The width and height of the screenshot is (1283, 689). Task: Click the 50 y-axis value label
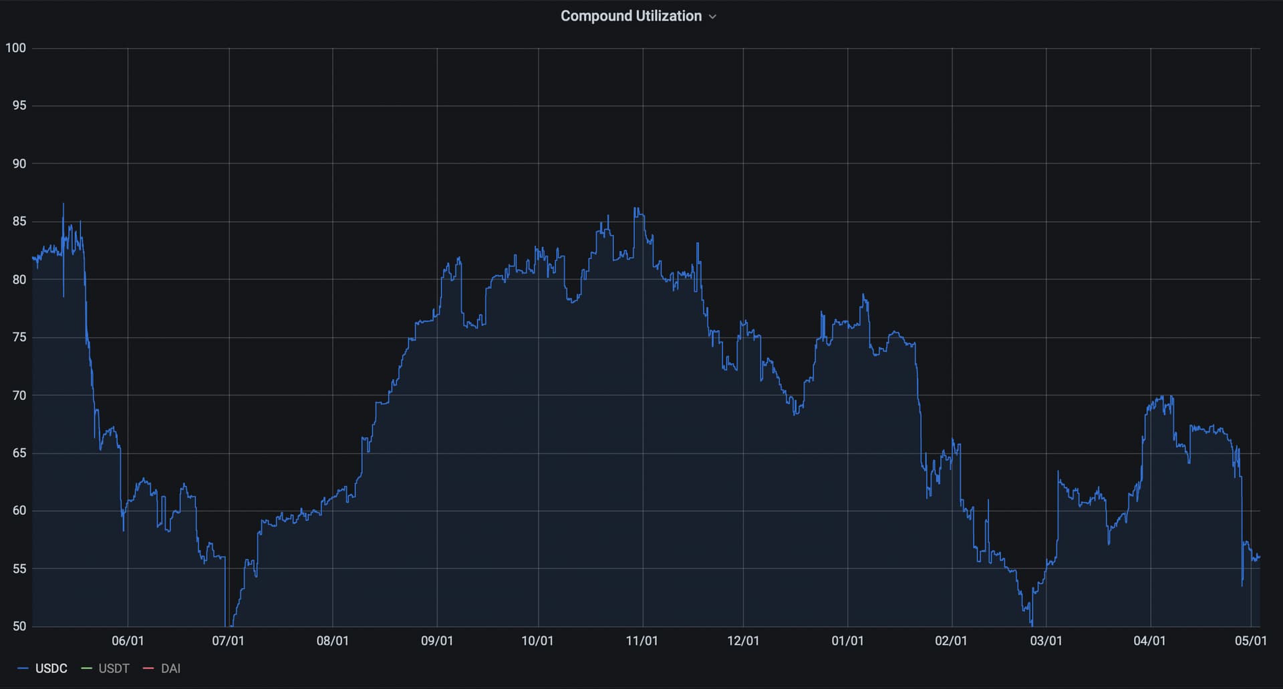coord(19,626)
